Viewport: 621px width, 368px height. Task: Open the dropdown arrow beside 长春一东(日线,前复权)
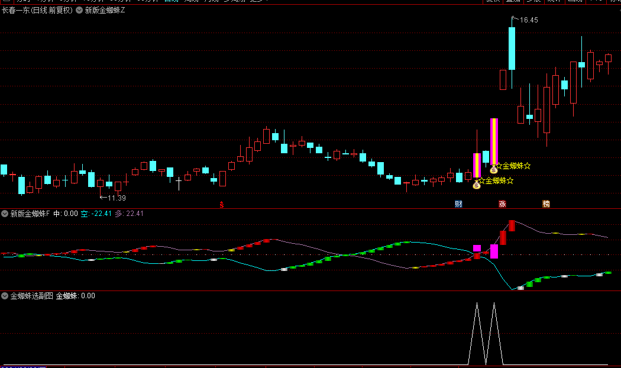coord(79,10)
